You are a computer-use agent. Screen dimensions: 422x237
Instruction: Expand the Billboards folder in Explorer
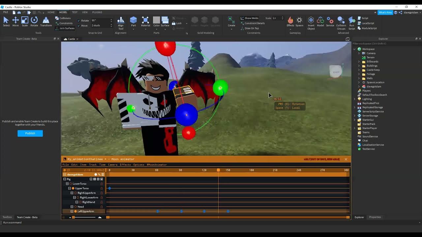pos(359,62)
